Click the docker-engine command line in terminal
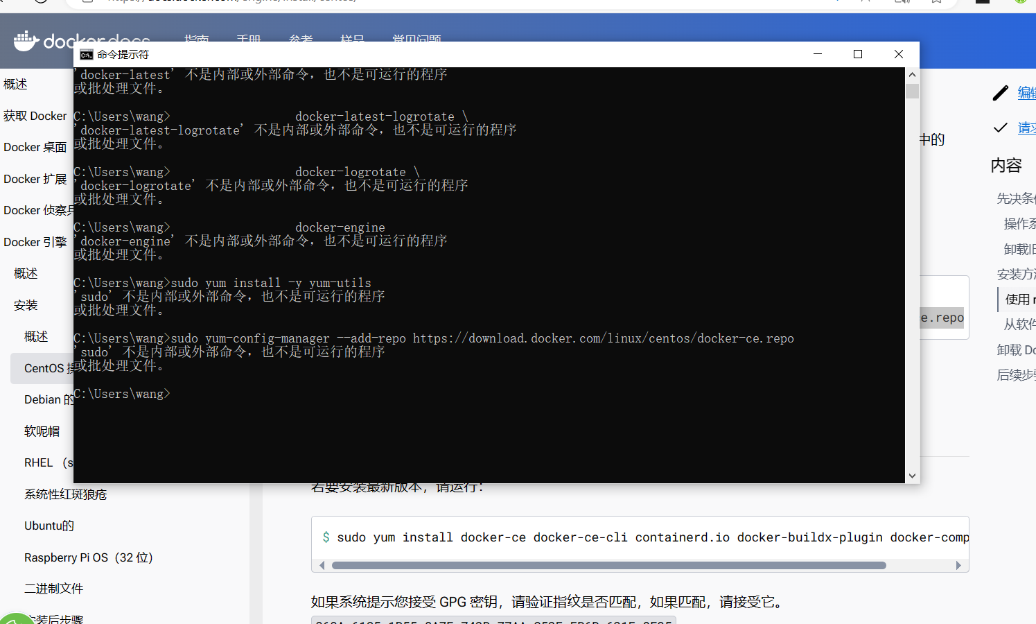1036x624 pixels. coord(229,227)
